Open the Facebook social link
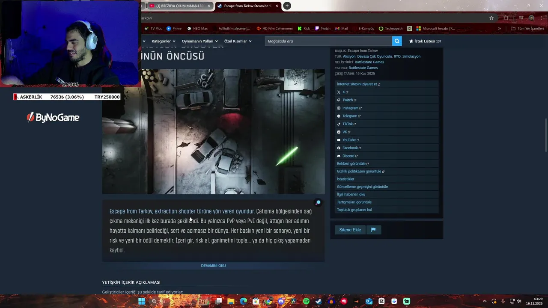This screenshot has width=548, height=308. [x=387, y=148]
